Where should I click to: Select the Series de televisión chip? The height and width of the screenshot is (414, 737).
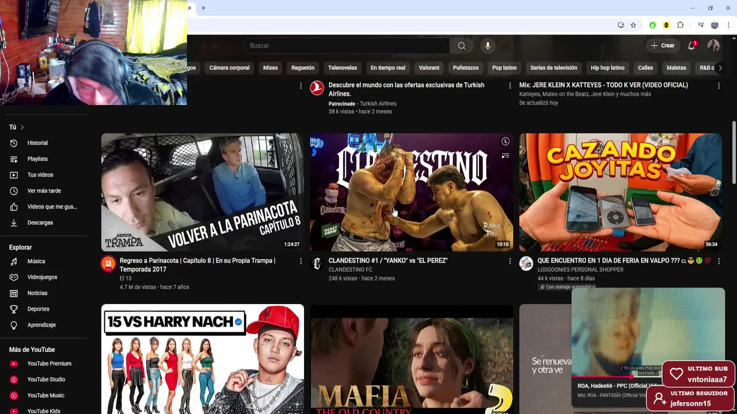click(553, 68)
